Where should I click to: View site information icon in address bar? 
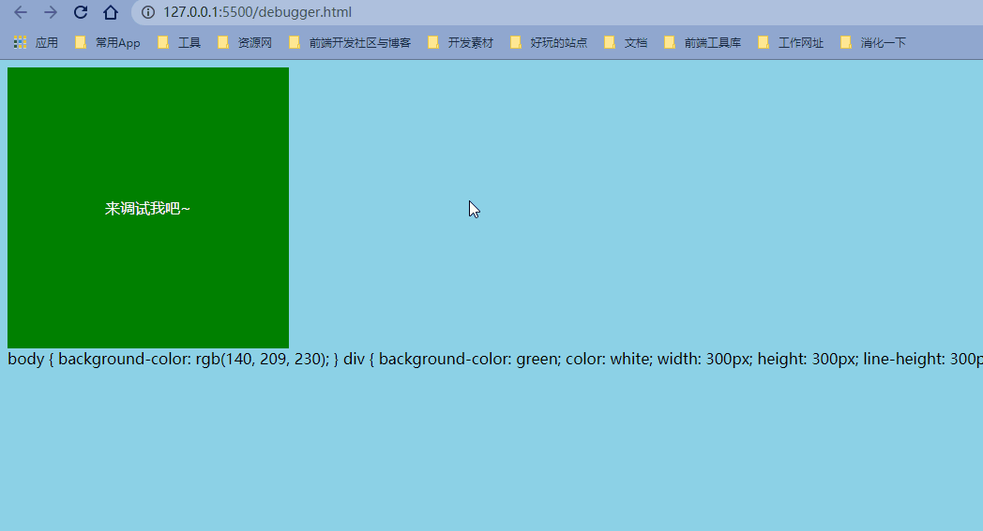tap(148, 12)
